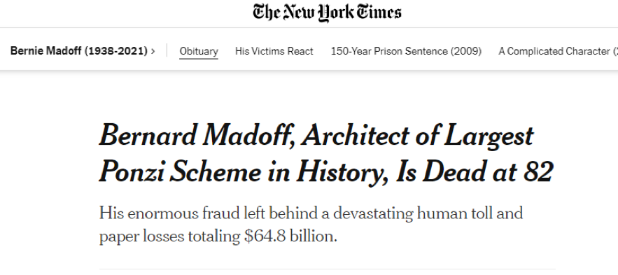Expand the chevron beside Bernie Madoff (1938-2021)

153,51
